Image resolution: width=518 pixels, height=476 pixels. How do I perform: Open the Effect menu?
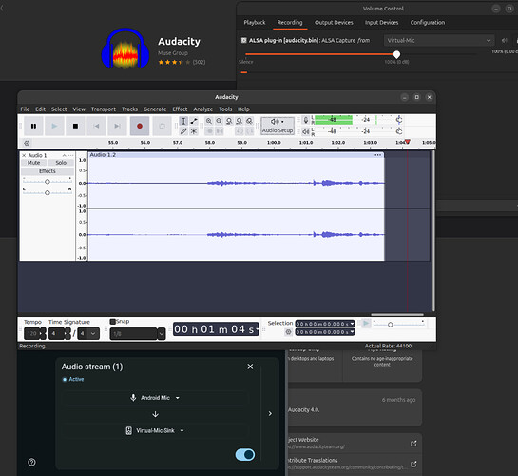180,109
